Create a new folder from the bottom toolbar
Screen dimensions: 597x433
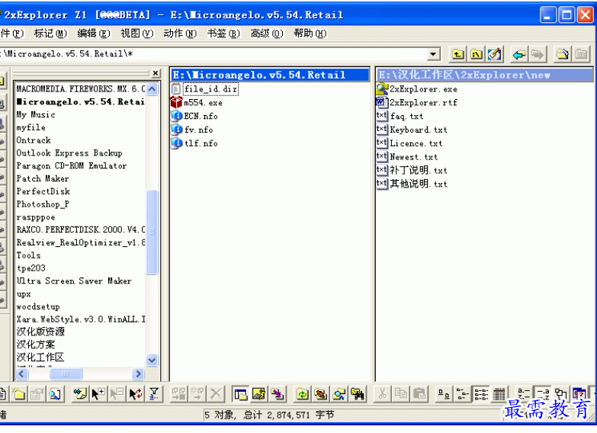pyautogui.click(x=18, y=394)
